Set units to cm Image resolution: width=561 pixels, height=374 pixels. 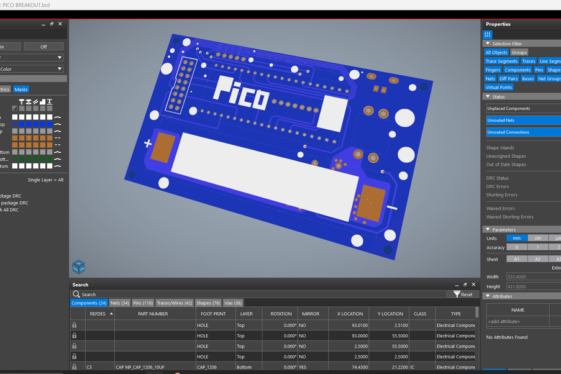tap(537, 238)
